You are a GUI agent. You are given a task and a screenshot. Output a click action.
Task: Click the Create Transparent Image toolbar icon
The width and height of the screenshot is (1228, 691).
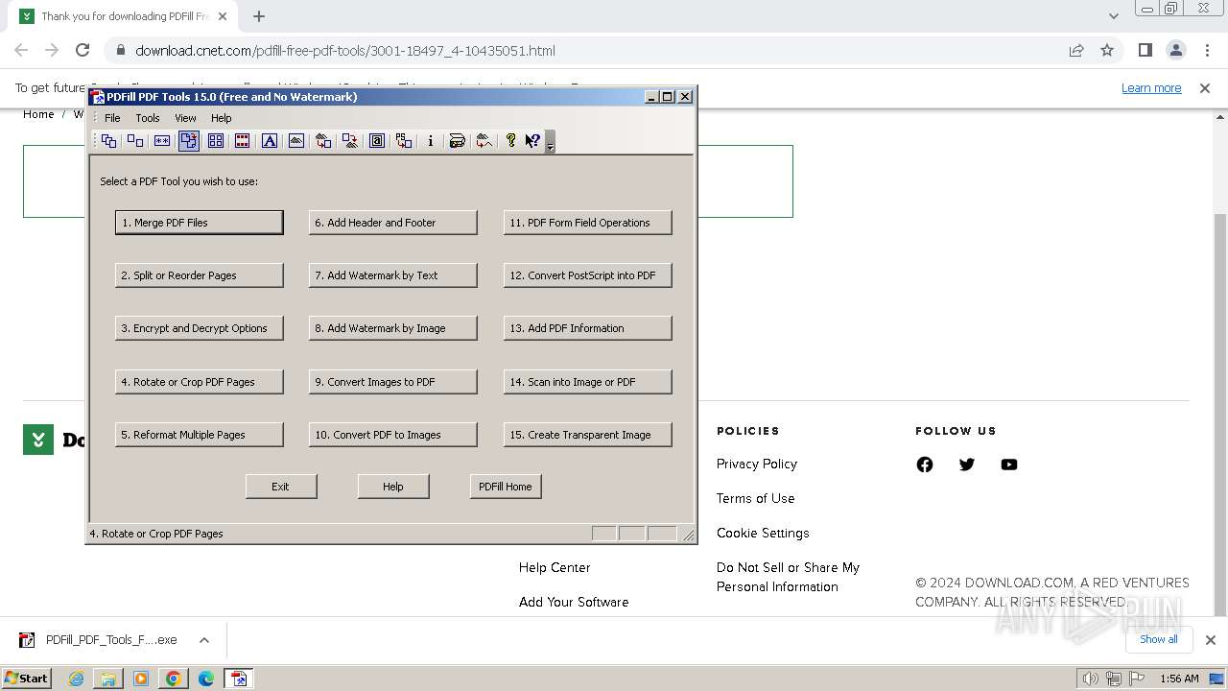click(484, 141)
